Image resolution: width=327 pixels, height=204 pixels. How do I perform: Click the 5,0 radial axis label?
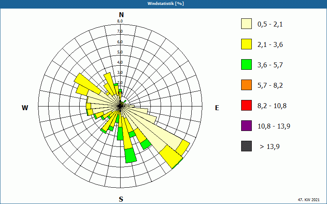120,52
